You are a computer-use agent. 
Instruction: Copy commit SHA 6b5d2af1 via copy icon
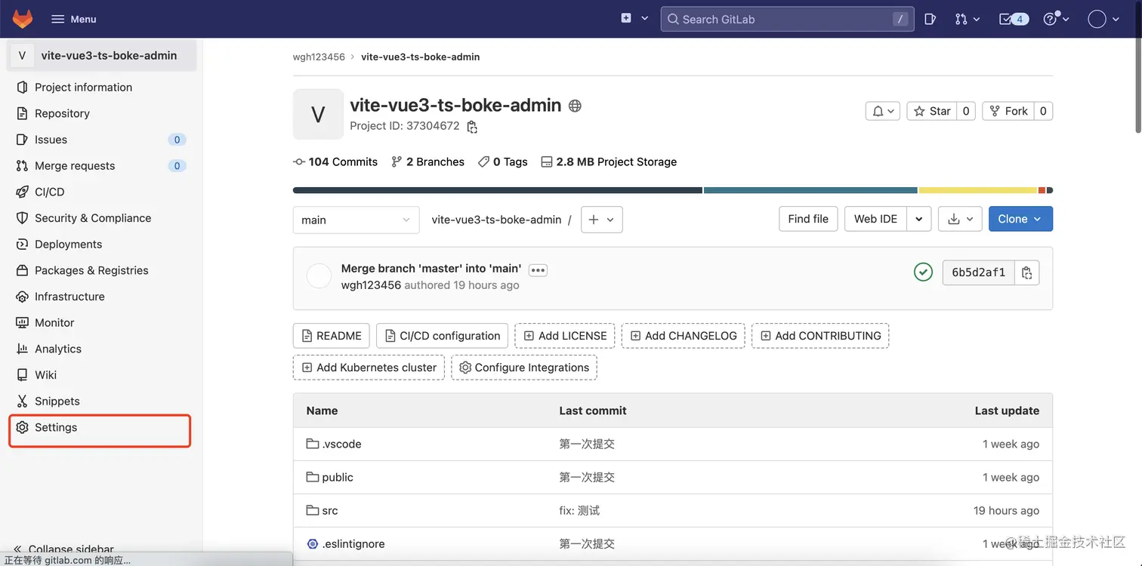pyautogui.click(x=1026, y=272)
